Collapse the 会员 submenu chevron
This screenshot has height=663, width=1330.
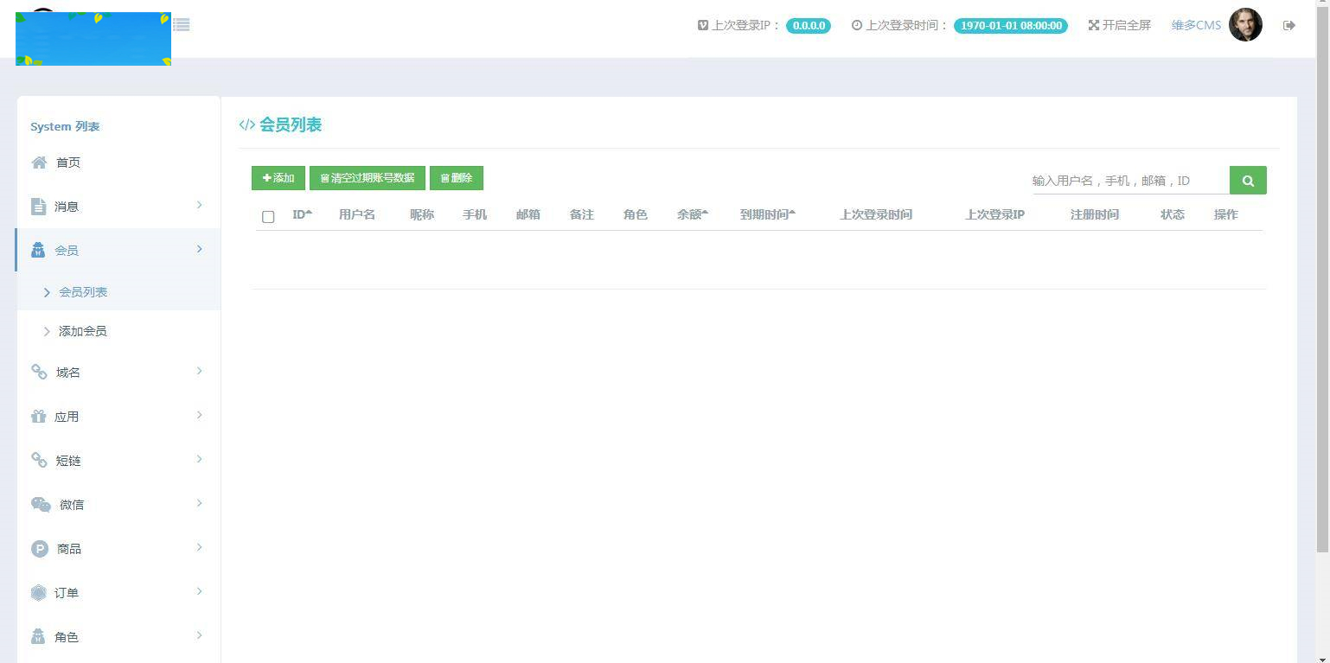tap(200, 248)
